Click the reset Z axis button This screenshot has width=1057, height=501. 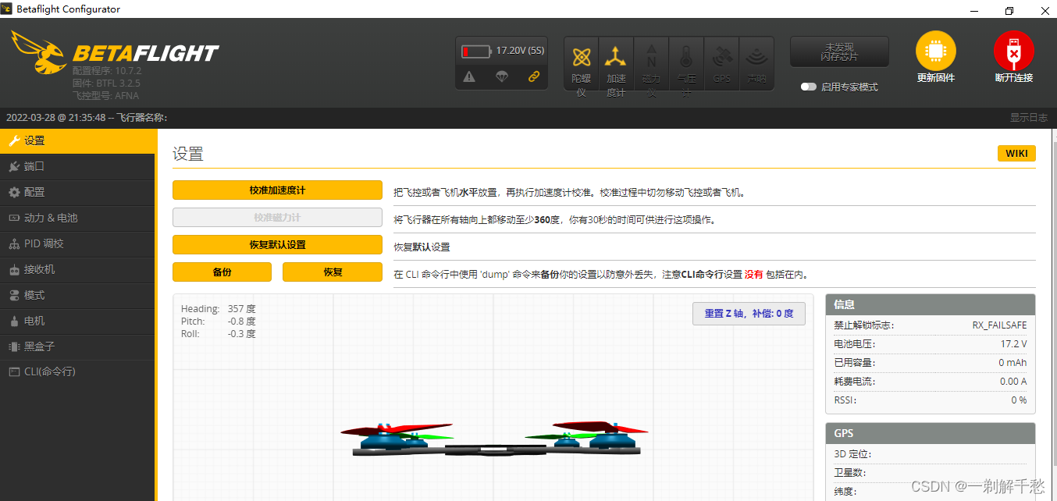click(x=749, y=313)
